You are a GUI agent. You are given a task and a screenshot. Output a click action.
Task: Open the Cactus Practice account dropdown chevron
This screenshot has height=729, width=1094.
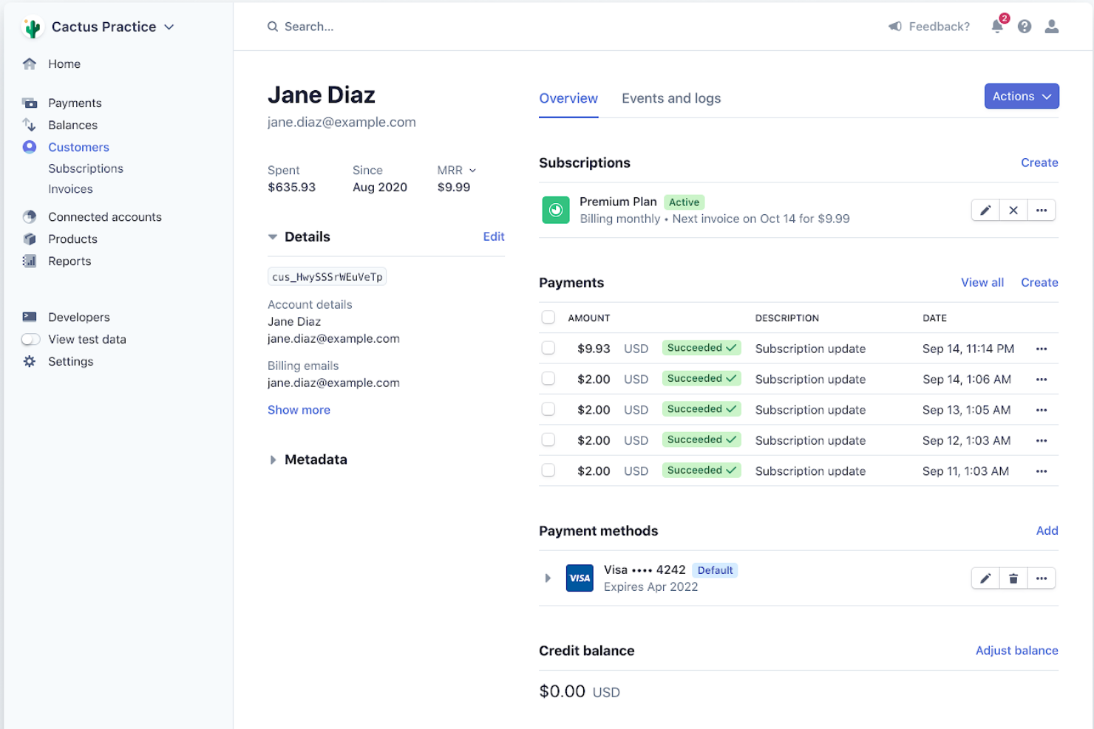pyautogui.click(x=169, y=27)
